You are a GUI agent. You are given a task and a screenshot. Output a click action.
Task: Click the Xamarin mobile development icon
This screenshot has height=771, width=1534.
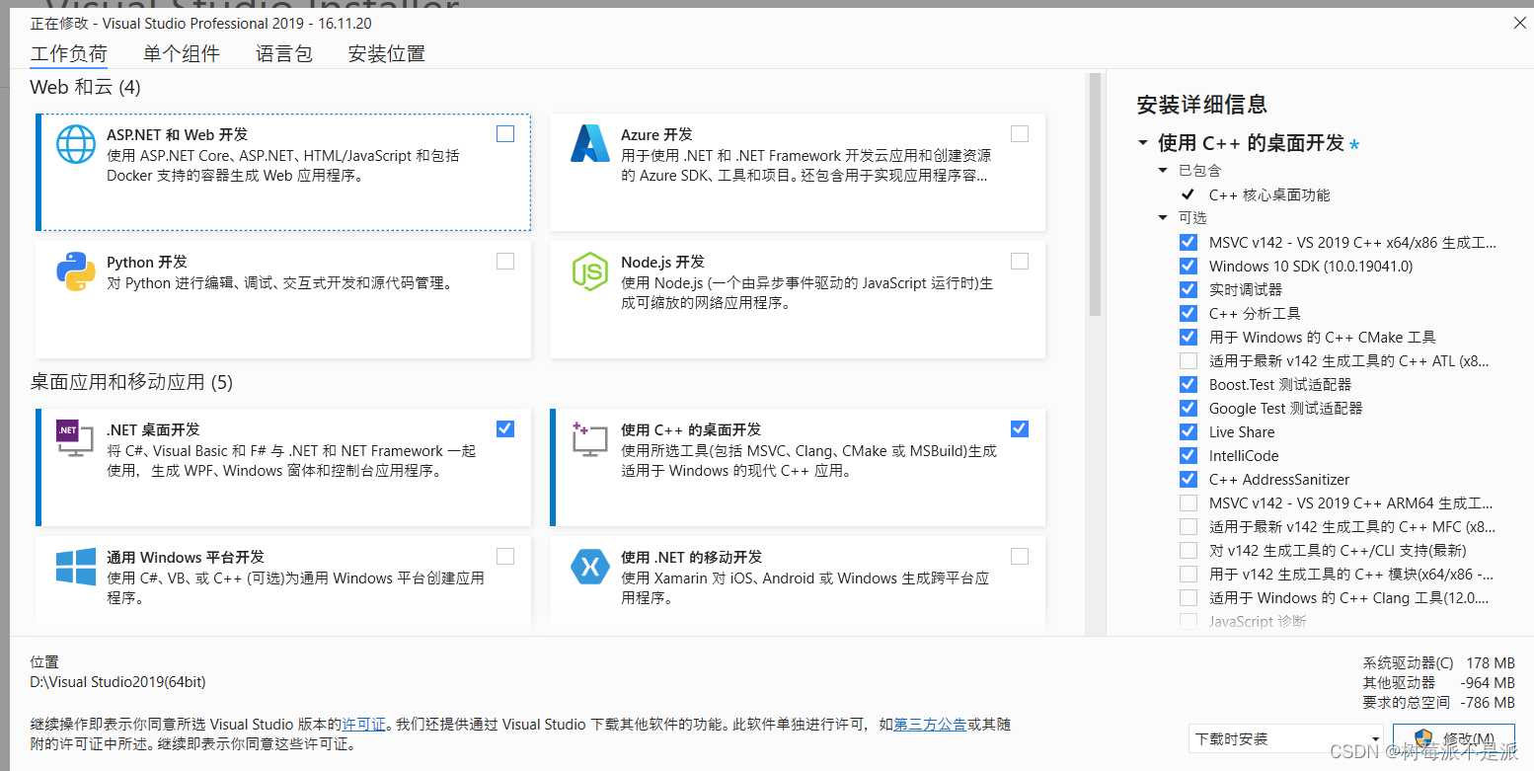(590, 567)
